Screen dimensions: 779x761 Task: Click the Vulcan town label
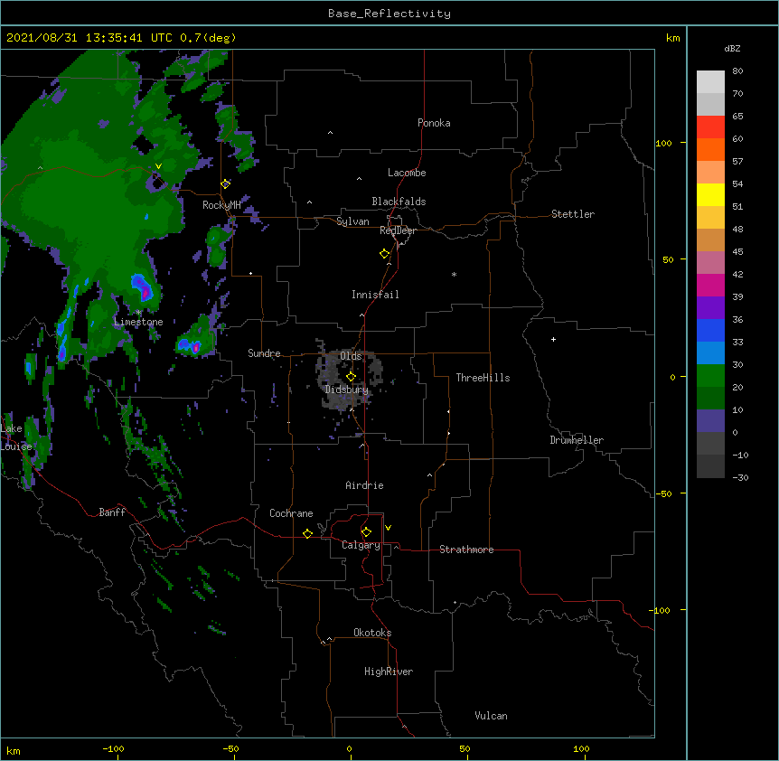coord(491,716)
